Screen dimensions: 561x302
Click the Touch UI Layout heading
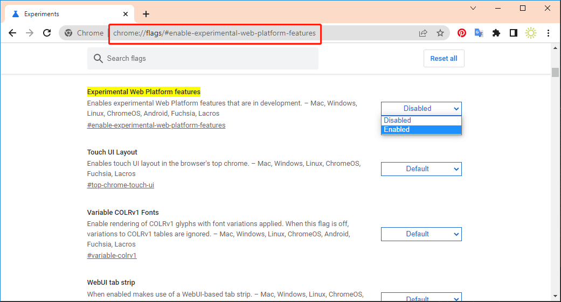112,152
